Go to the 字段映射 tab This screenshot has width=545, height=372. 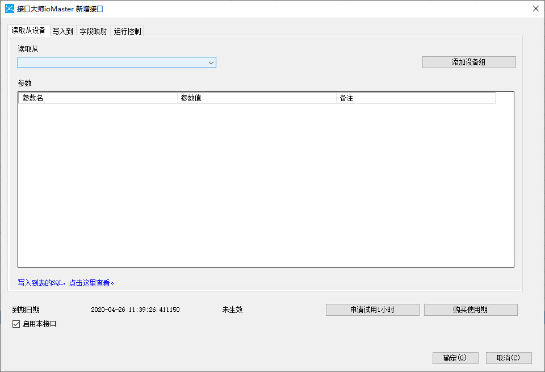[x=93, y=31]
